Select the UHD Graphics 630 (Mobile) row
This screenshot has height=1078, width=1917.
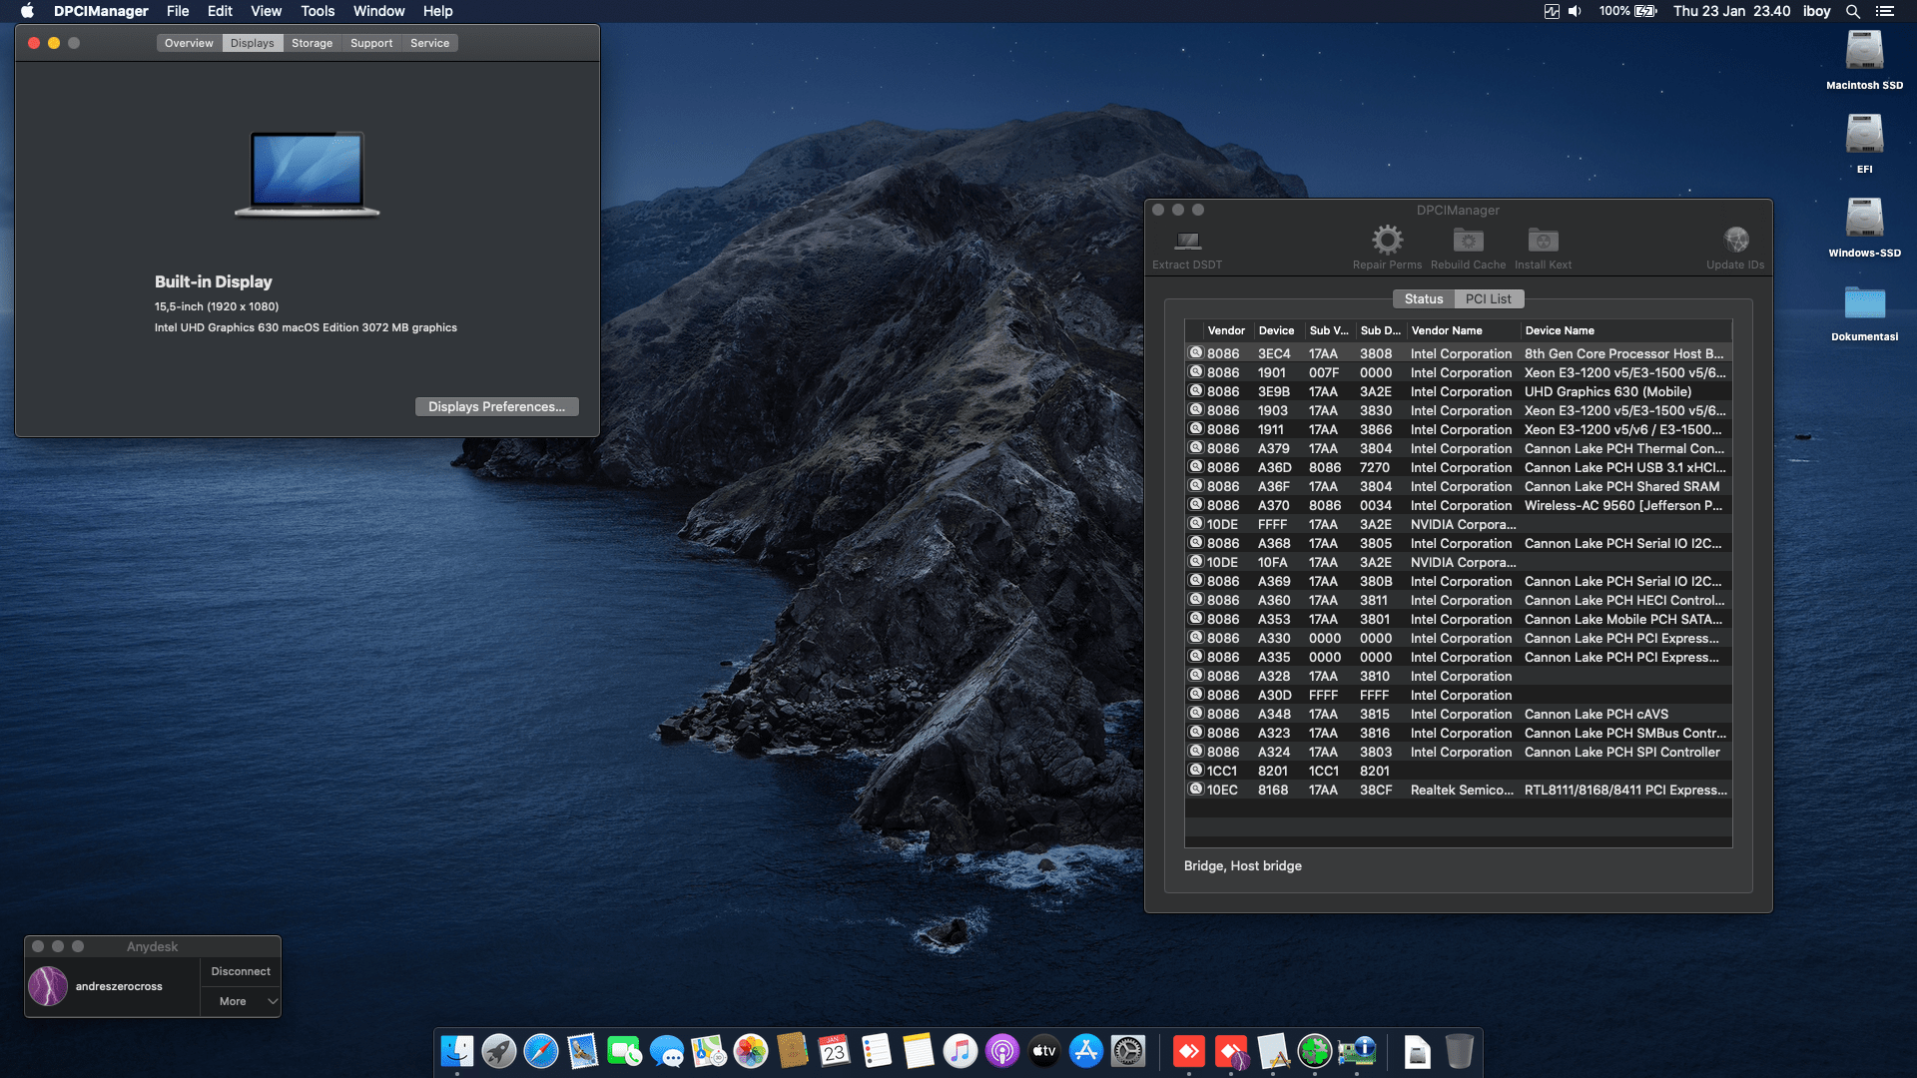click(x=1458, y=391)
